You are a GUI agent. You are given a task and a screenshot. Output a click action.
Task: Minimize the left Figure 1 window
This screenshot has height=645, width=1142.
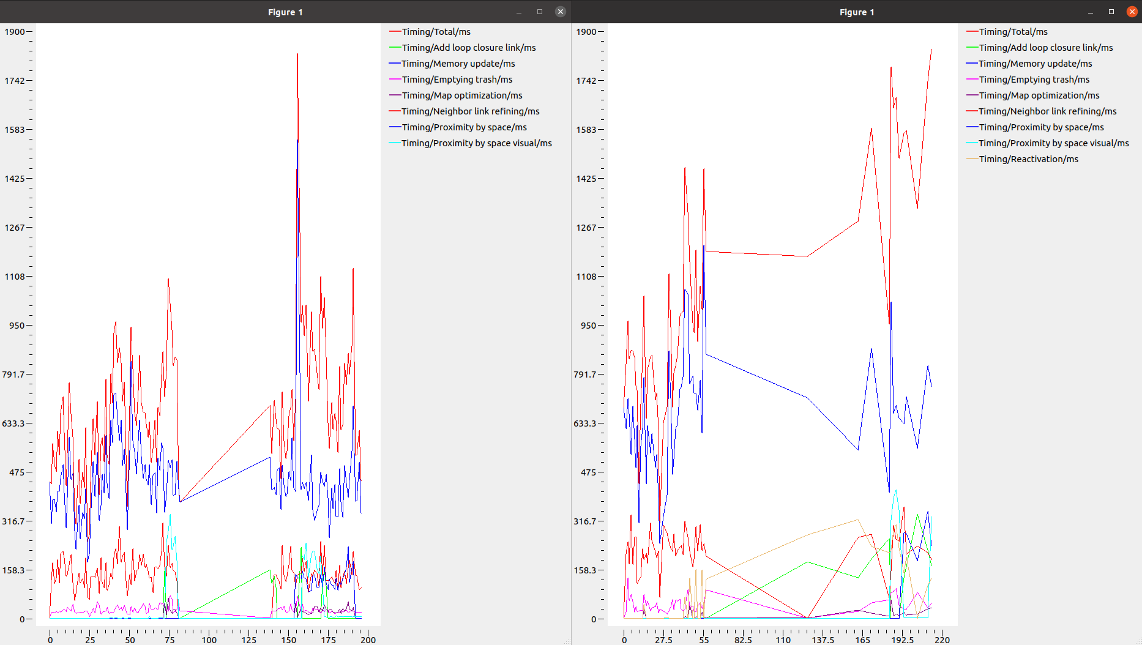(x=519, y=12)
